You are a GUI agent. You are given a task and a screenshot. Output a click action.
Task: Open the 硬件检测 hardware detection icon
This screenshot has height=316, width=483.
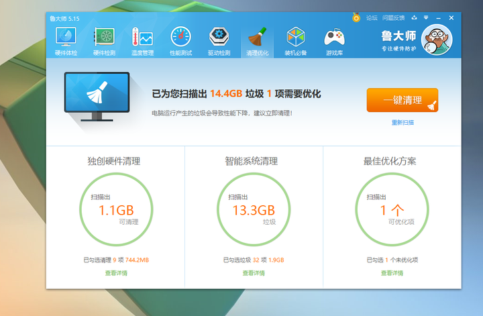[x=105, y=42]
